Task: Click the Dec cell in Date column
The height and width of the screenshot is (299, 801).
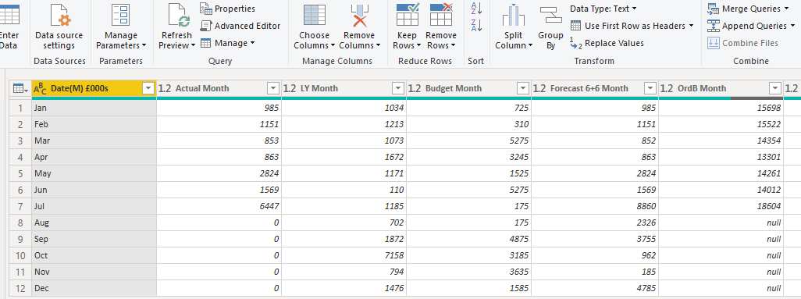Action: 94,288
